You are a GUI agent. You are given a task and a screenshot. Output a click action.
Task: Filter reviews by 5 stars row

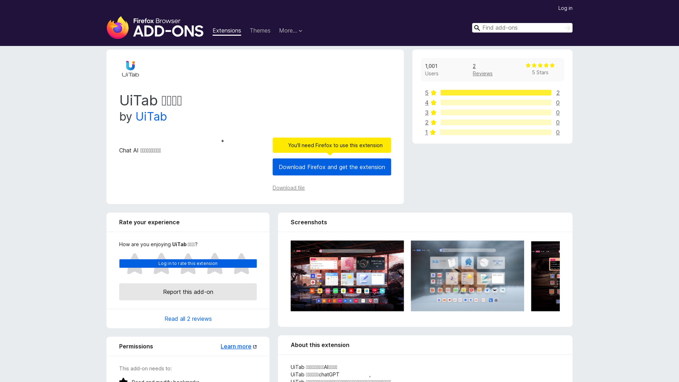click(492, 93)
